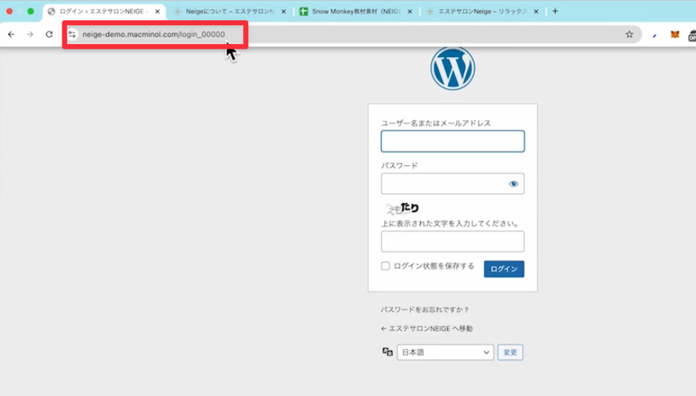Open the MetaMask fox extension
696x396 pixels.
[x=674, y=34]
